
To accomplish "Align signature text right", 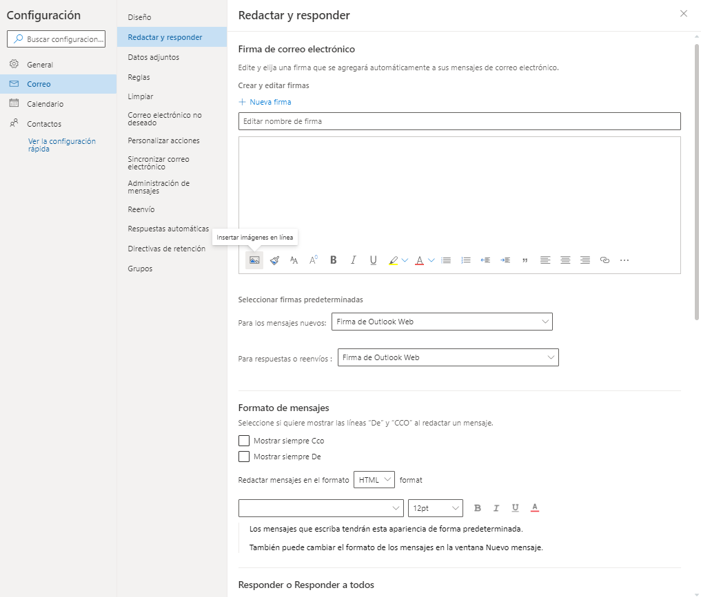I will point(585,260).
